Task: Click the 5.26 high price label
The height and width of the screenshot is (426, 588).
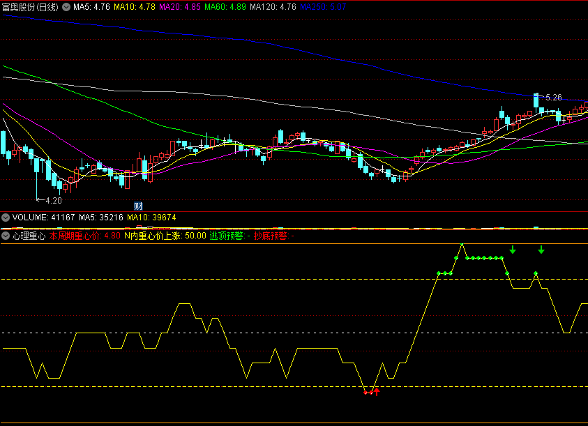Action: (x=554, y=98)
